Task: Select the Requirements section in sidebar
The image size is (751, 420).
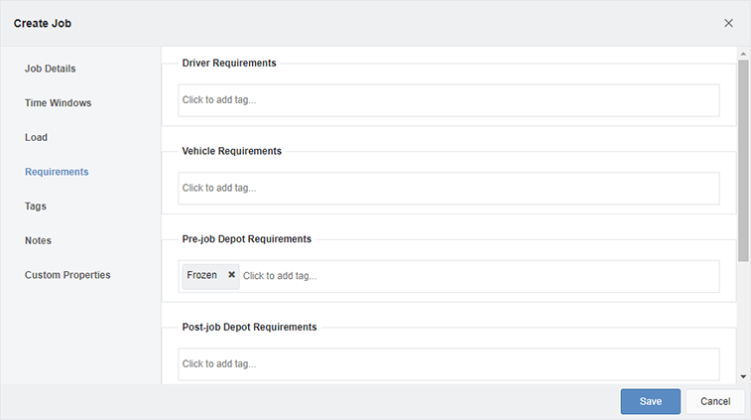Action: pos(57,172)
